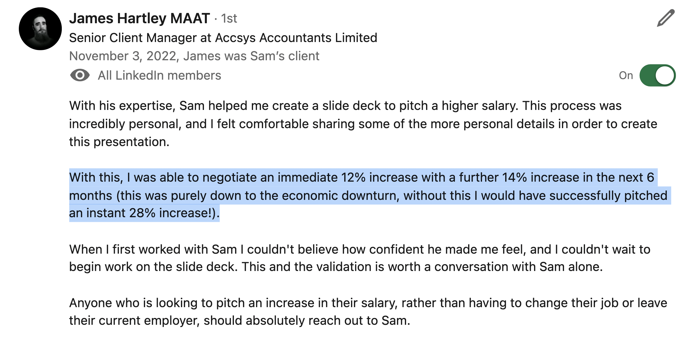Screen dimensions: 695x338
Task: Click the November 3, 2022 date line
Action: [194, 56]
